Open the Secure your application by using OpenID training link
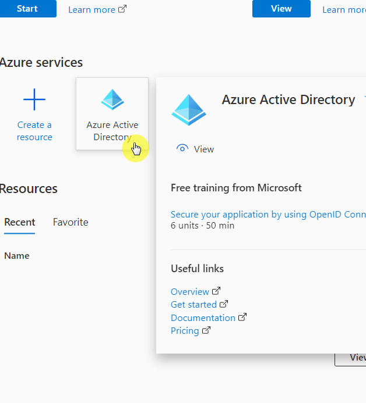Screen dimensions: 366x403 [268, 215]
